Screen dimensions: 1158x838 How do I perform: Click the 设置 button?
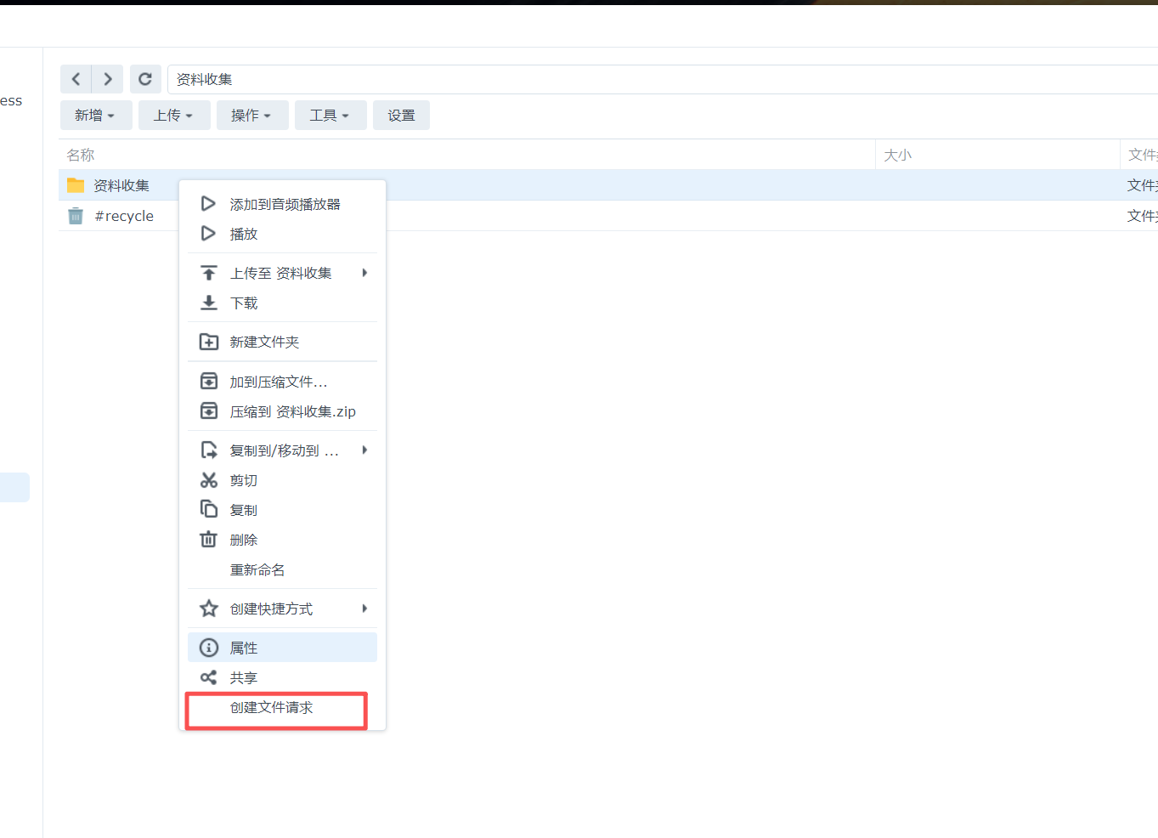(401, 115)
